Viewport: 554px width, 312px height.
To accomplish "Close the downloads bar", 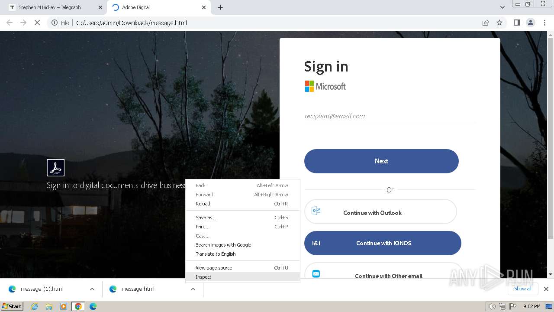I will point(546,289).
